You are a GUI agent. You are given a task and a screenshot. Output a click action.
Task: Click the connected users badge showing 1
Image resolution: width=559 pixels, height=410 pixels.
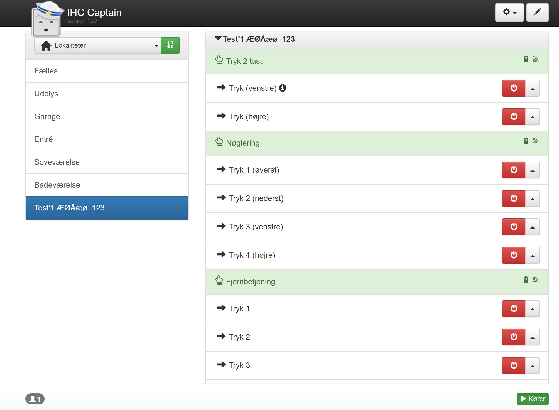35,399
